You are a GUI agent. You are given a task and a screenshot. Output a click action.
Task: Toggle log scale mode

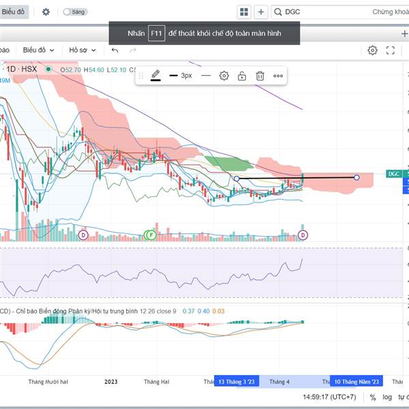(x=387, y=397)
